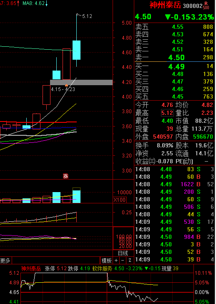Image resolution: width=216 pixels, height=304 pixels.
Task: Click 神州泰岳 name above the intraday chart
Action: point(31,269)
